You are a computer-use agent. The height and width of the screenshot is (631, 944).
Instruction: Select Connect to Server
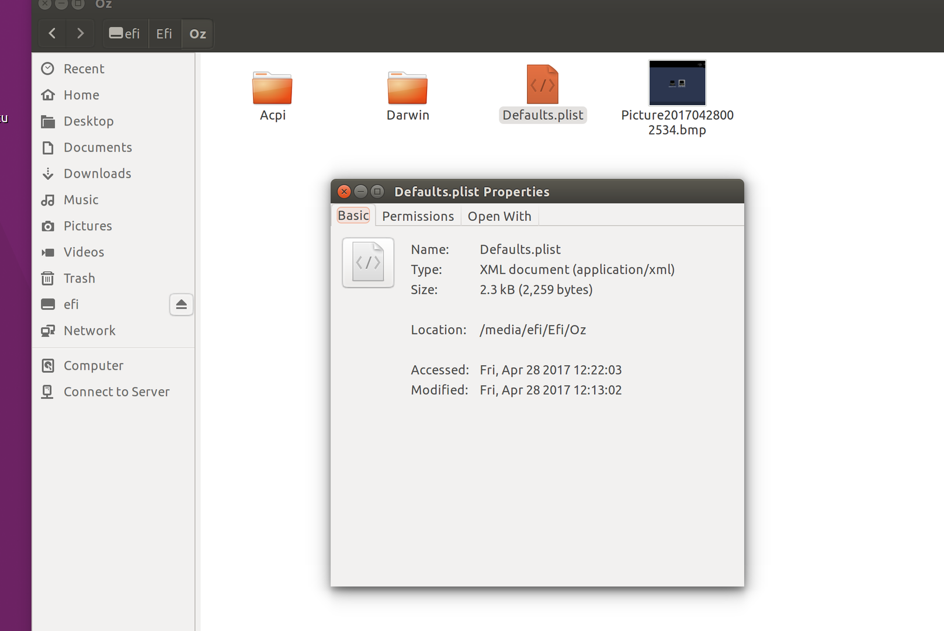click(x=116, y=392)
